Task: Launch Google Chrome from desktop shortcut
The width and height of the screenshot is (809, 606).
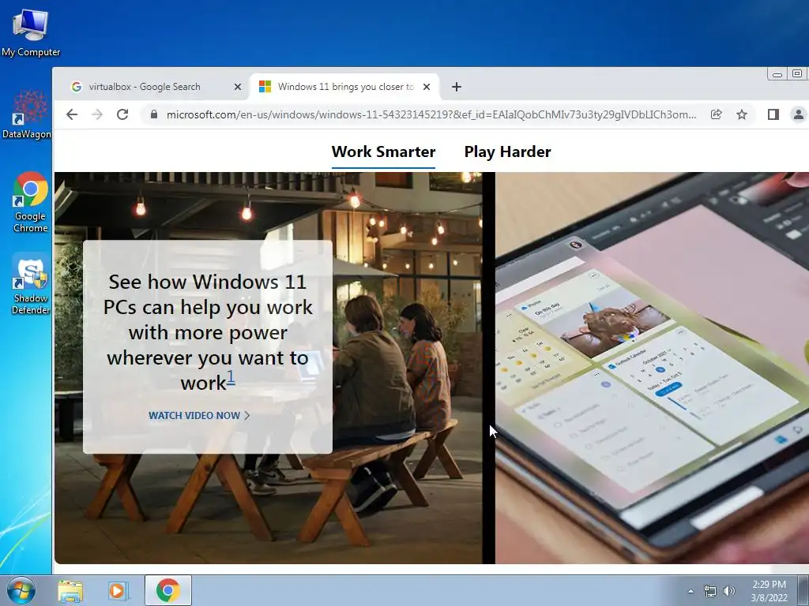Action: coord(31,202)
